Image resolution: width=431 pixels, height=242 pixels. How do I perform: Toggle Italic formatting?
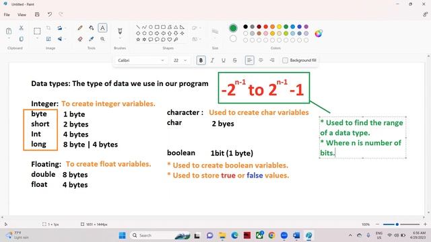tap(212, 61)
